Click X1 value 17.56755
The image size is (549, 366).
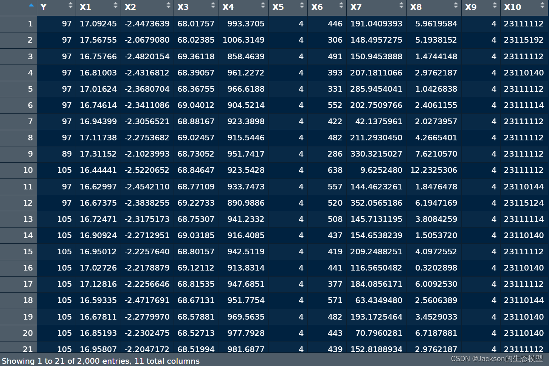click(98, 40)
